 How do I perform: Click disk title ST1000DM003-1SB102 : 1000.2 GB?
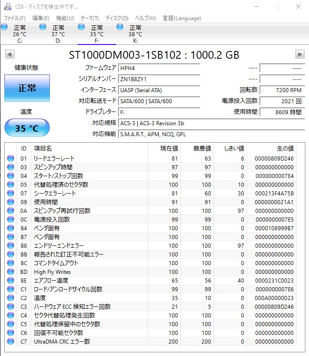click(x=154, y=55)
